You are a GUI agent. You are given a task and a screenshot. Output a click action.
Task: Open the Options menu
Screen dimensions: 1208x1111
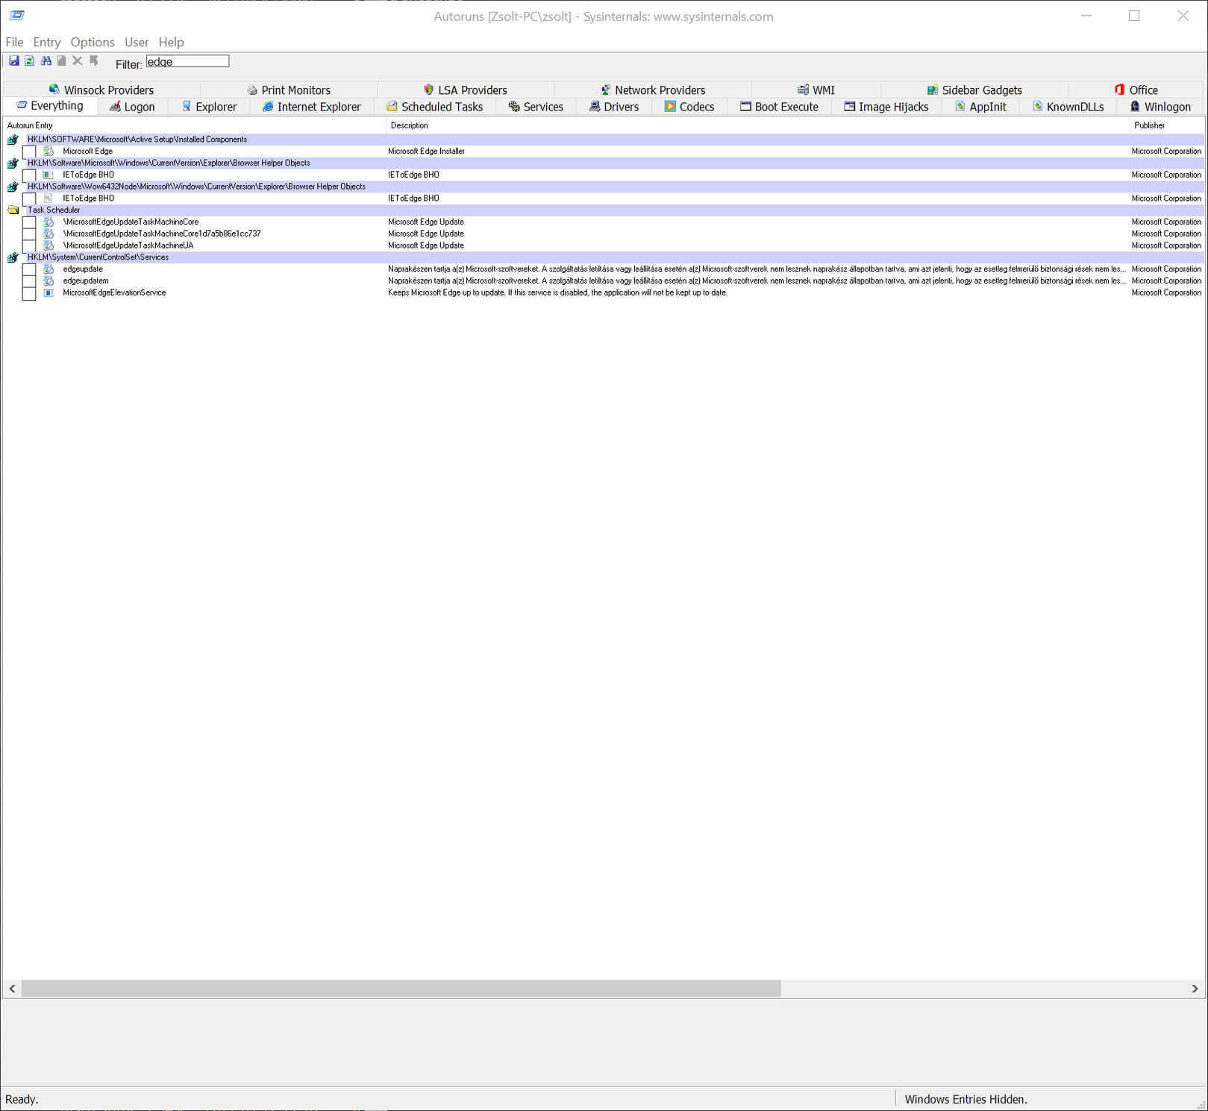pos(93,43)
